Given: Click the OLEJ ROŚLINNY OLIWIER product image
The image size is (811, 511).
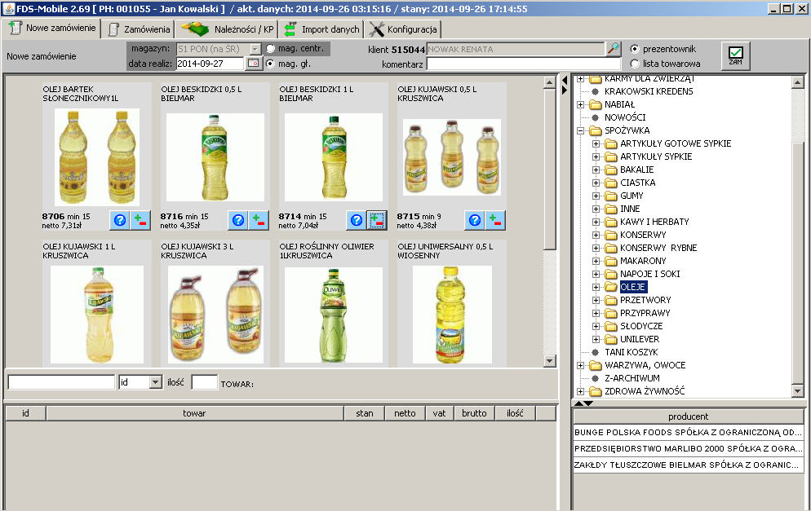Looking at the screenshot, I should [x=334, y=315].
